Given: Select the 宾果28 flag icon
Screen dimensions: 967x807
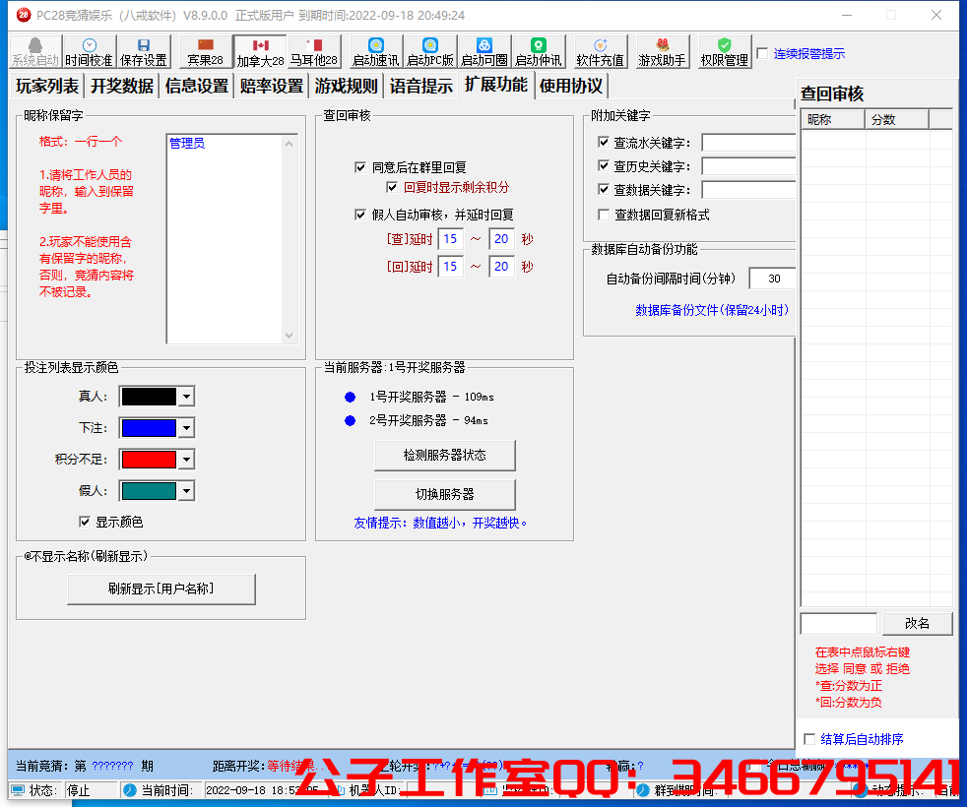Looking at the screenshot, I should 206,51.
